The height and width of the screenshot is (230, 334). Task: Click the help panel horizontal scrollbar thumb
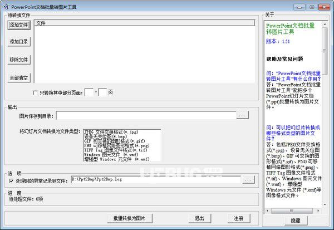point(292,211)
